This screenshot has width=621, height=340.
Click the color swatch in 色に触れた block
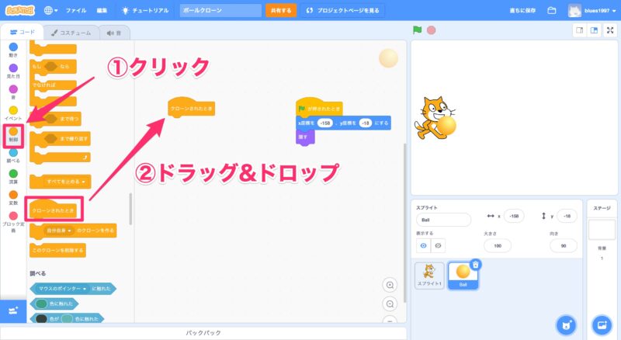tap(42, 304)
